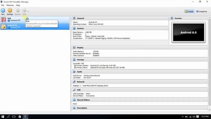Image resolution: width=211 pixels, height=119 pixels.
Task: Select the Android 8.0 virtual machine
Action: [x=35, y=26]
